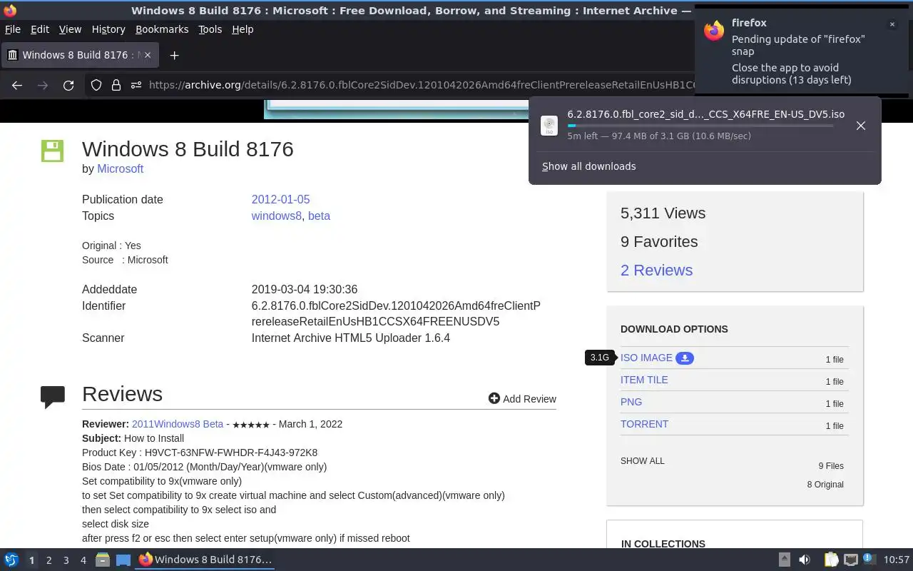Open the network tray icon
The width and height of the screenshot is (913, 571).
coord(850,560)
